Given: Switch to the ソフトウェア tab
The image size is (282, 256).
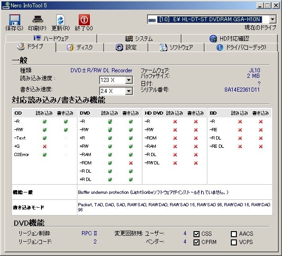Looking at the screenshot, I should (x=176, y=47).
